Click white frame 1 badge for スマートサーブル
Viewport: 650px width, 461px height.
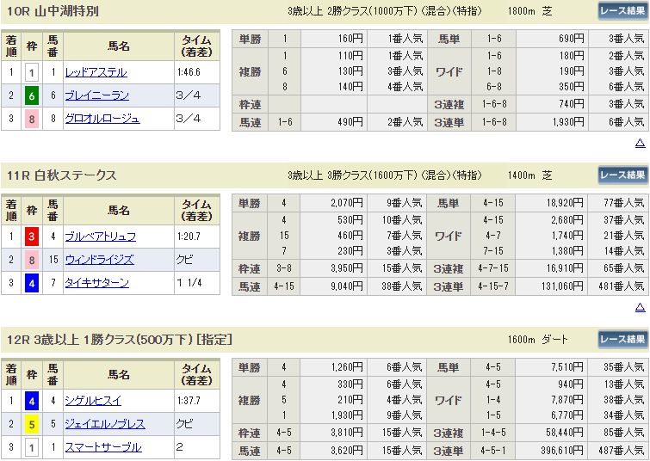click(32, 447)
